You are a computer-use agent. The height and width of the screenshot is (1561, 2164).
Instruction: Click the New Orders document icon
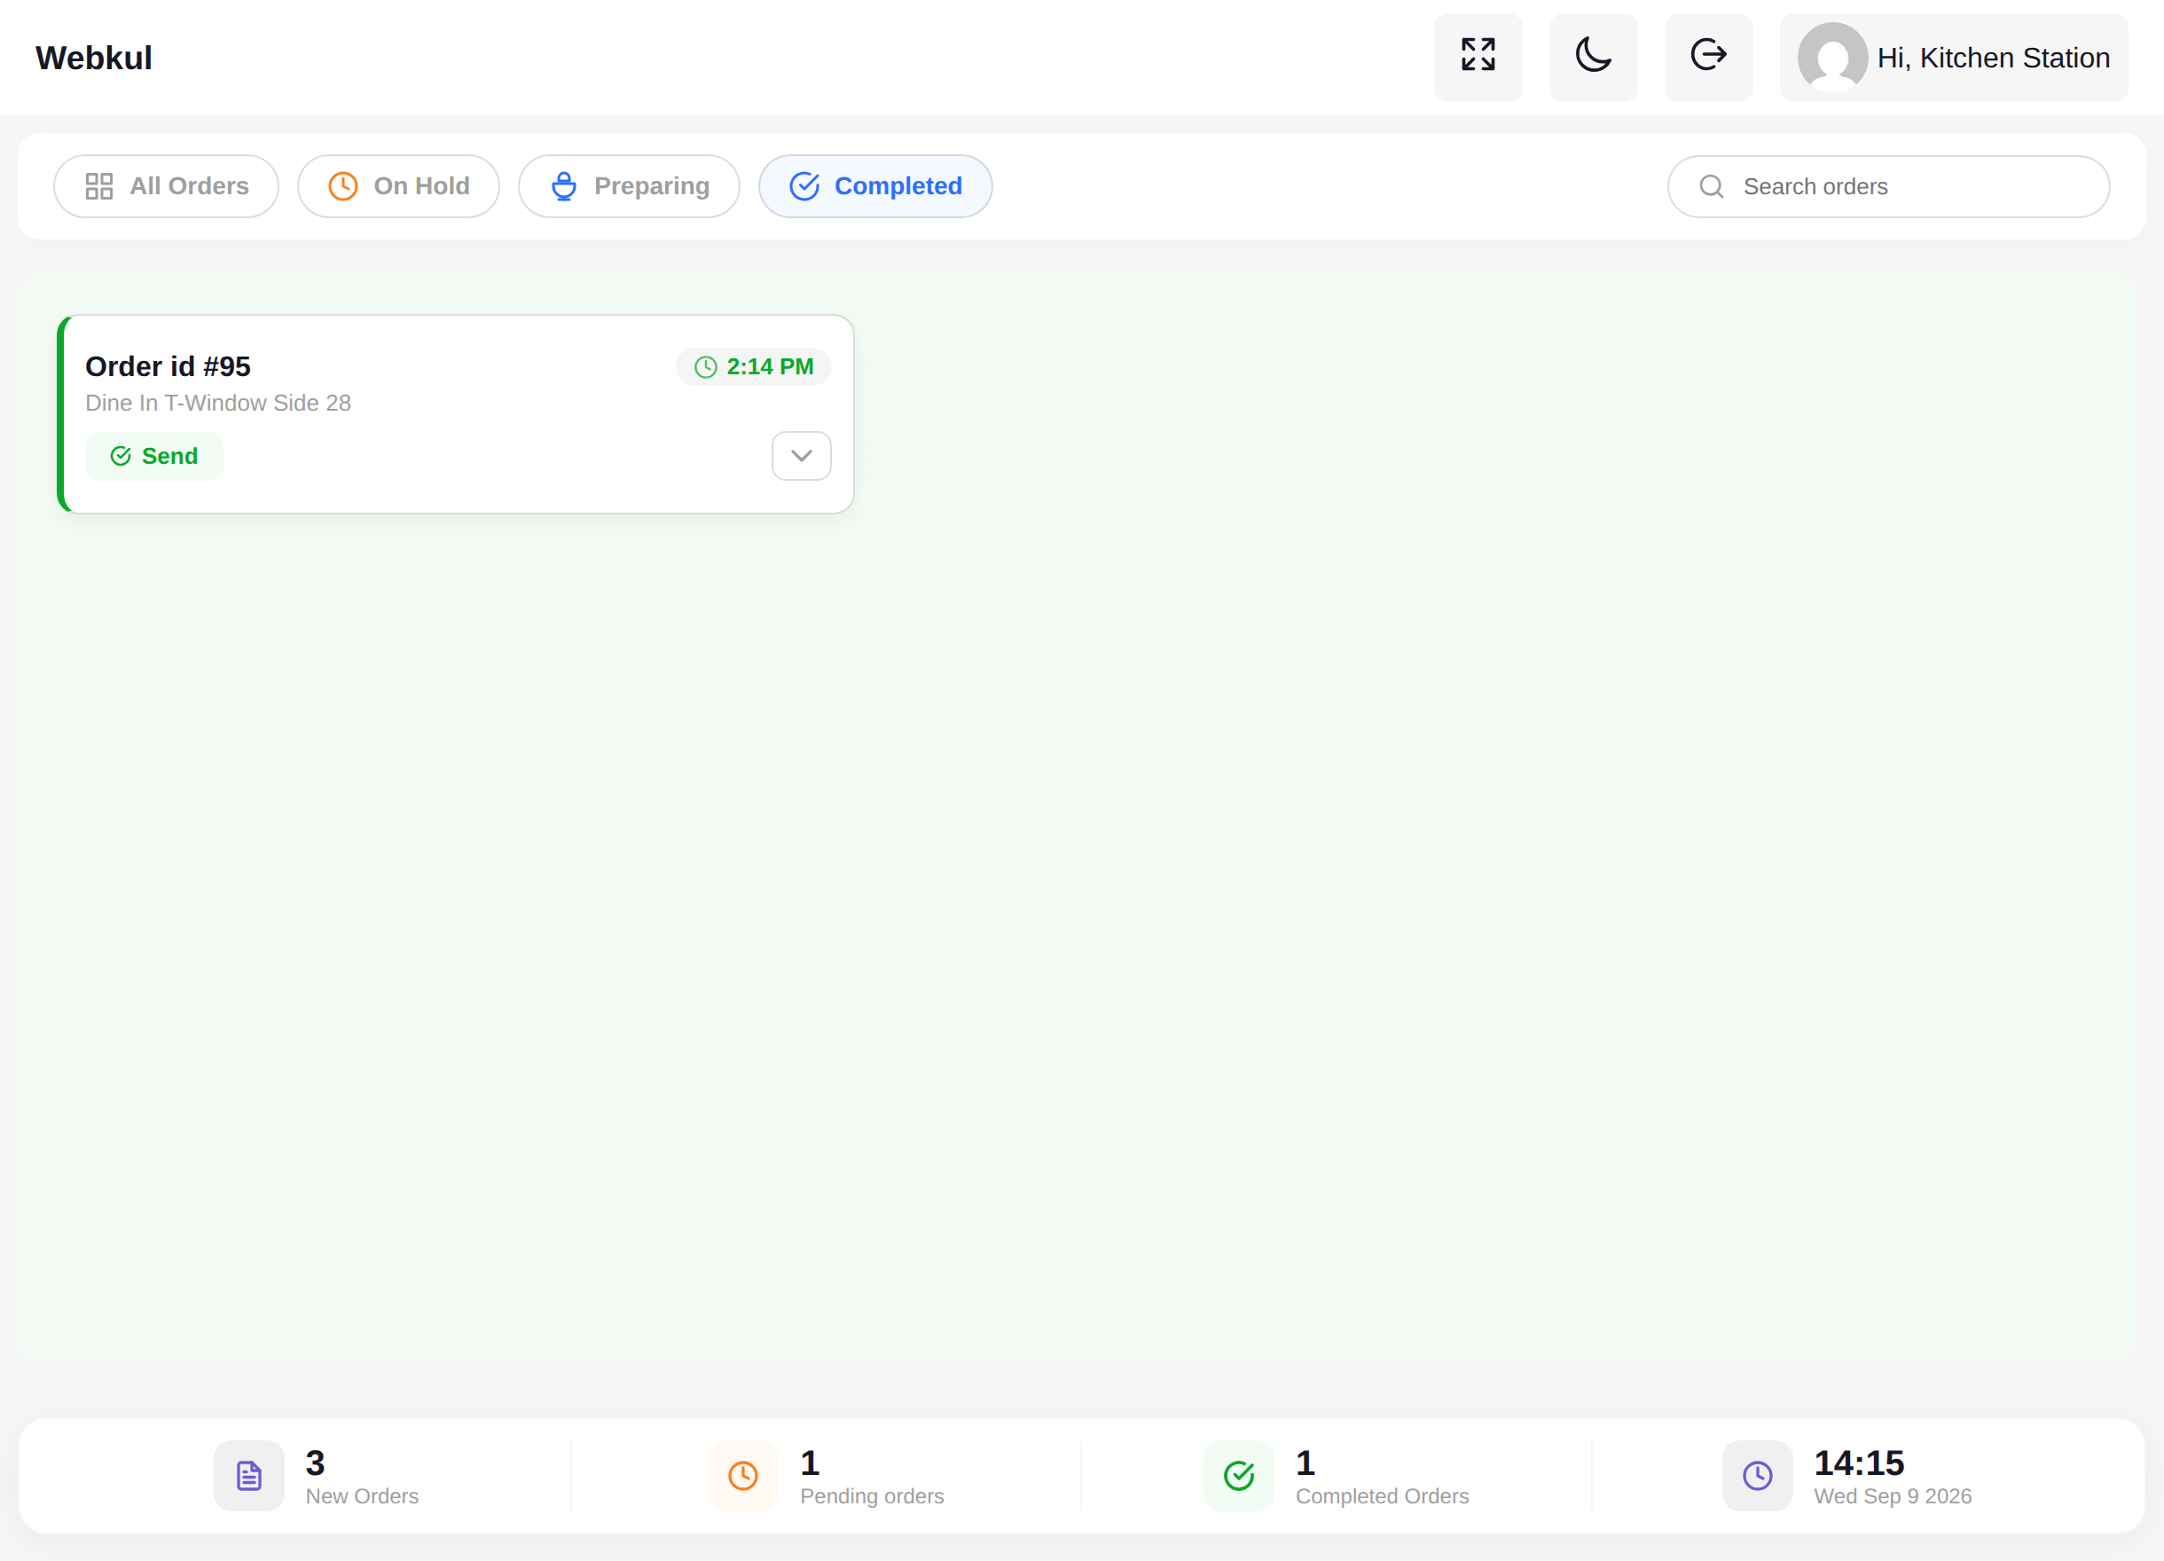point(249,1475)
